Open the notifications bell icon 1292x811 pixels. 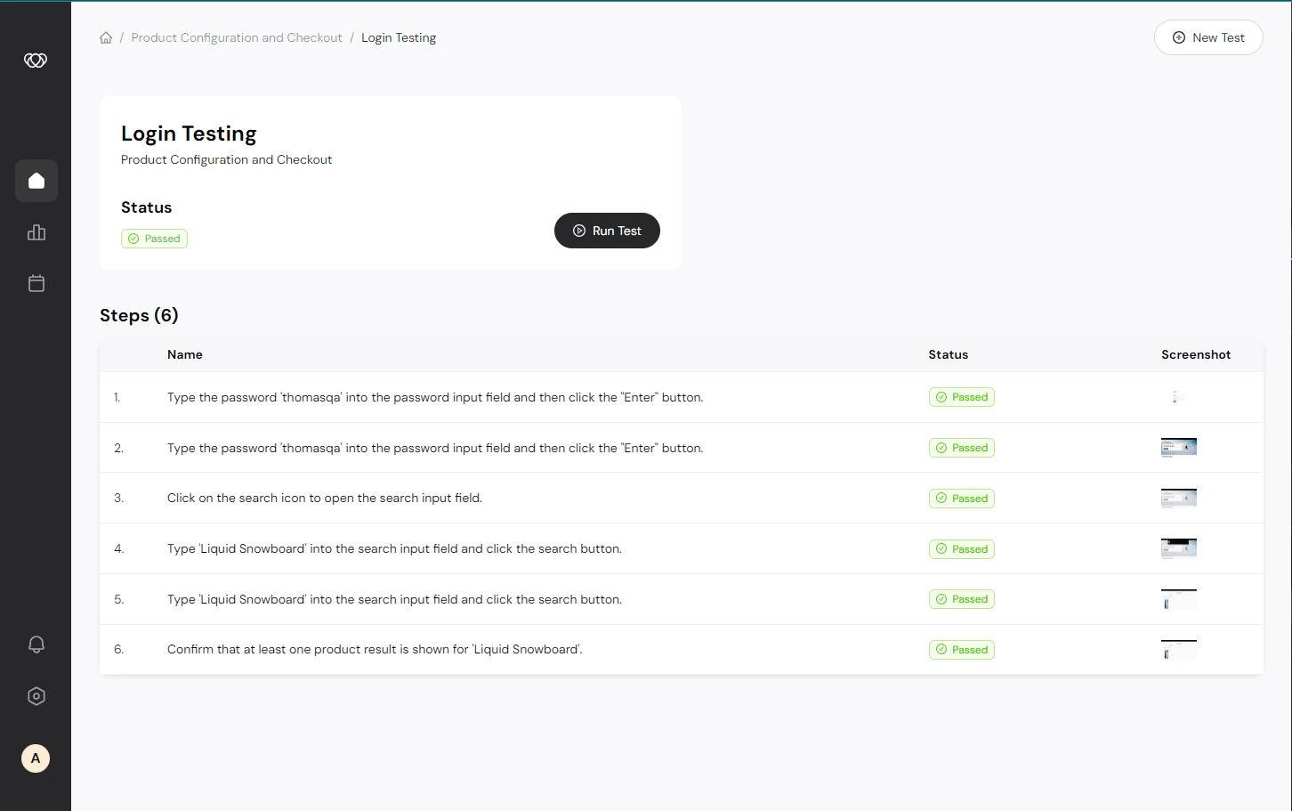point(36,645)
